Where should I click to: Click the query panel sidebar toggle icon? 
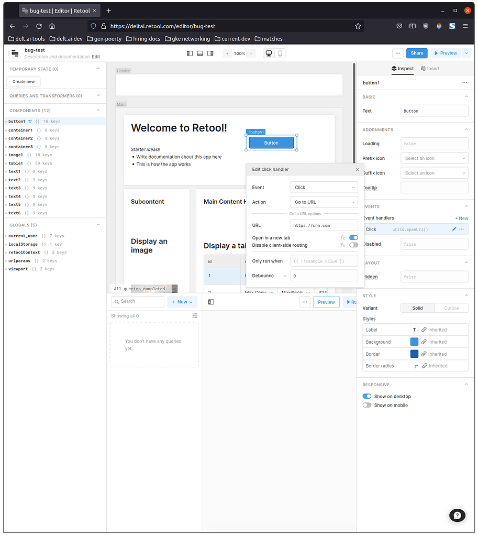pyautogui.click(x=212, y=301)
